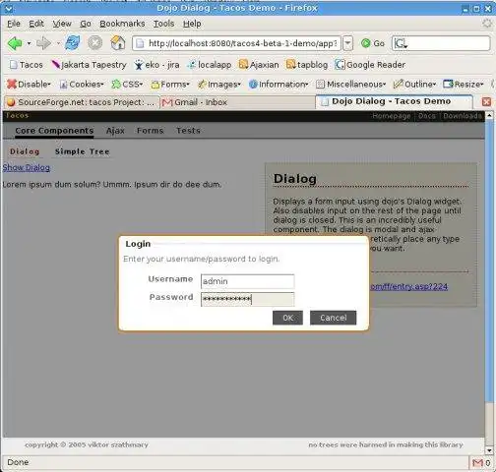Click the page scrollbar up arrow

point(489,115)
